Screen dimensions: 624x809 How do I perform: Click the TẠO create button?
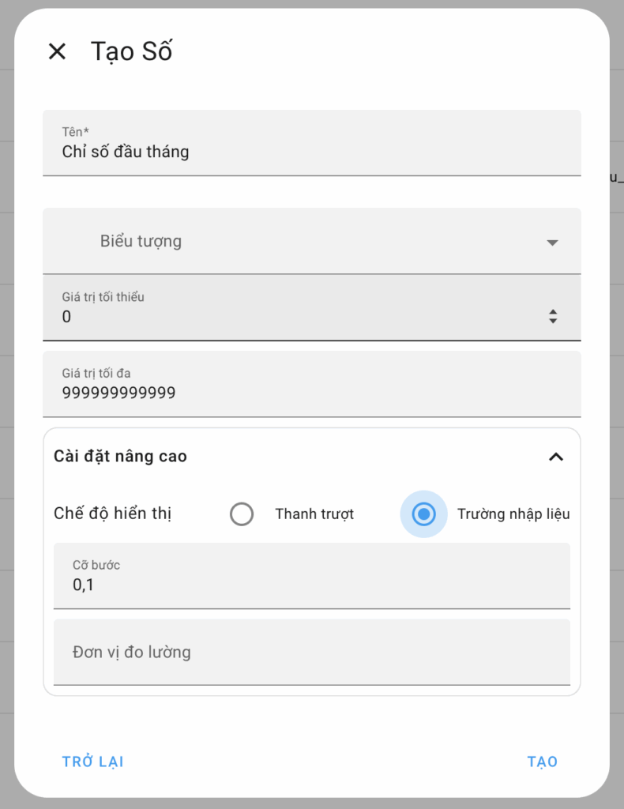tap(542, 762)
